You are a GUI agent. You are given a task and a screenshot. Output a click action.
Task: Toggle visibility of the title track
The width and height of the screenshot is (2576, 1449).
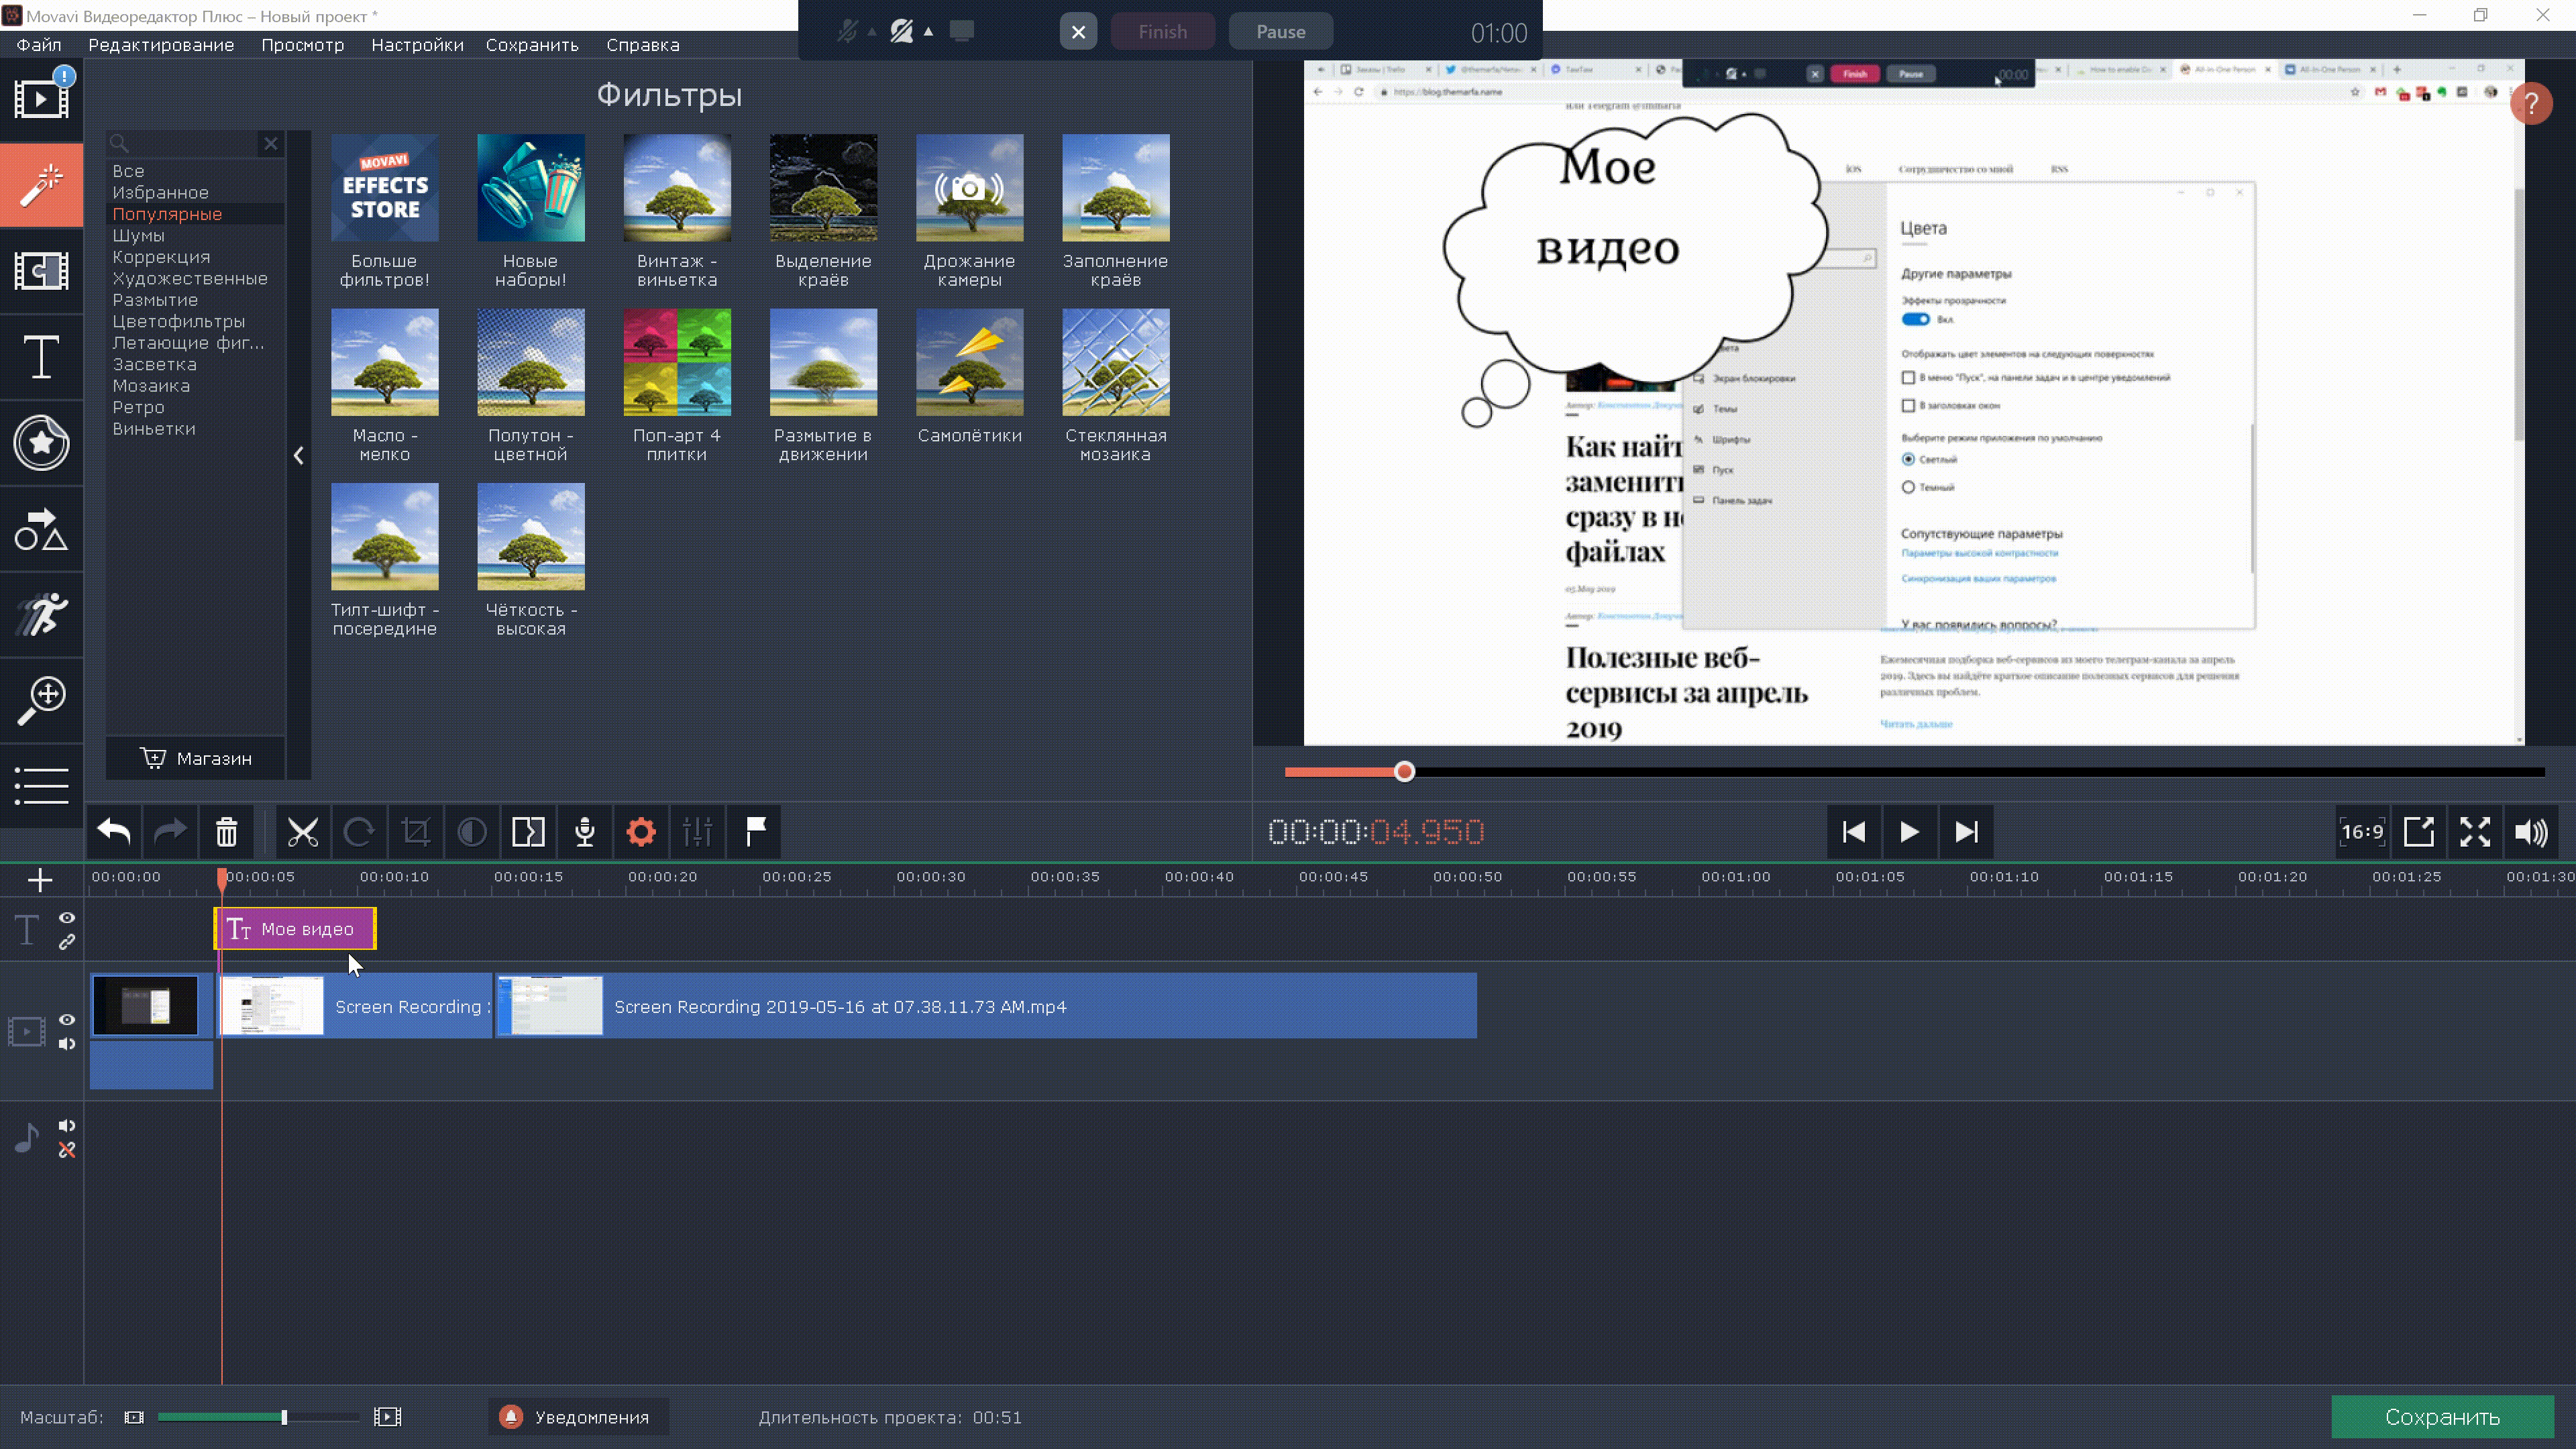click(x=67, y=918)
